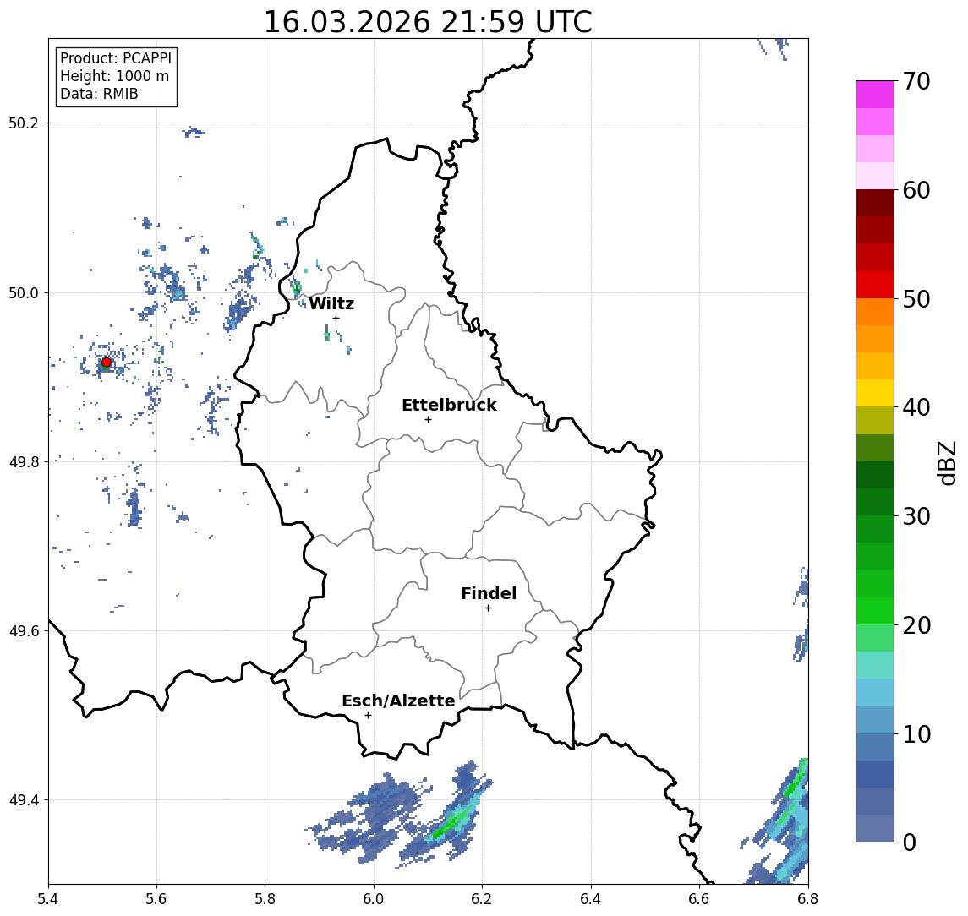
Task: Click the plus marker under Esch/Alzette
Action: pyautogui.click(x=368, y=716)
